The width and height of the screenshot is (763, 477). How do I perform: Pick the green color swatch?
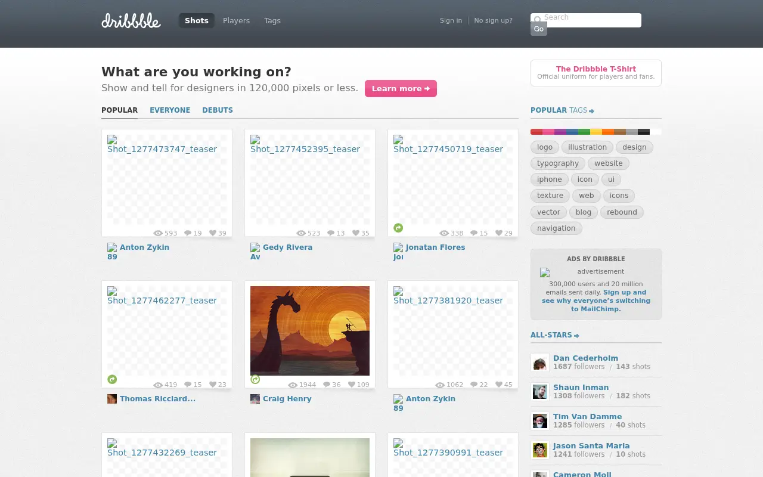(584, 132)
